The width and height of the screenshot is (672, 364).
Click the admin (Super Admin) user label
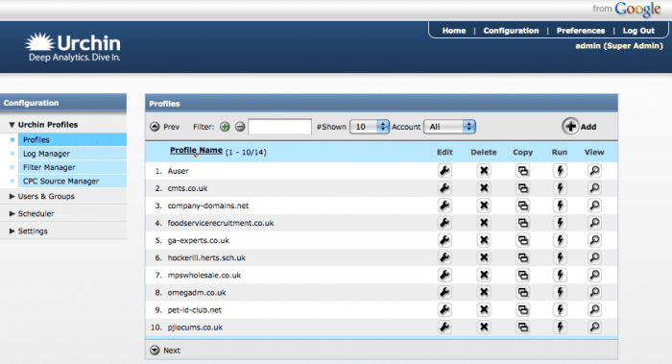coord(619,46)
